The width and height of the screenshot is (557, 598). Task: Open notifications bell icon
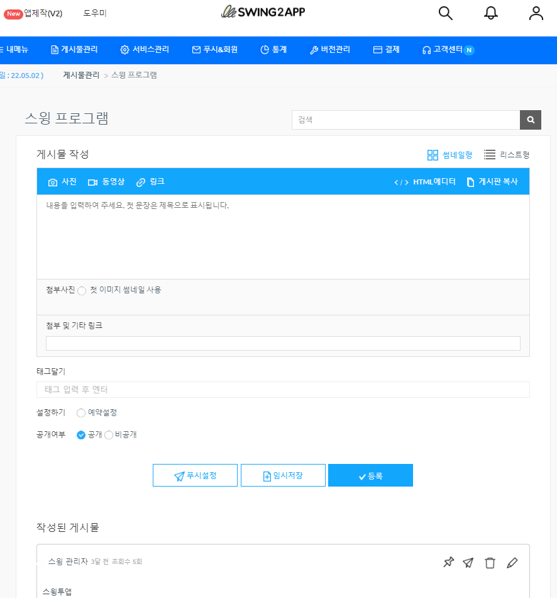point(490,13)
